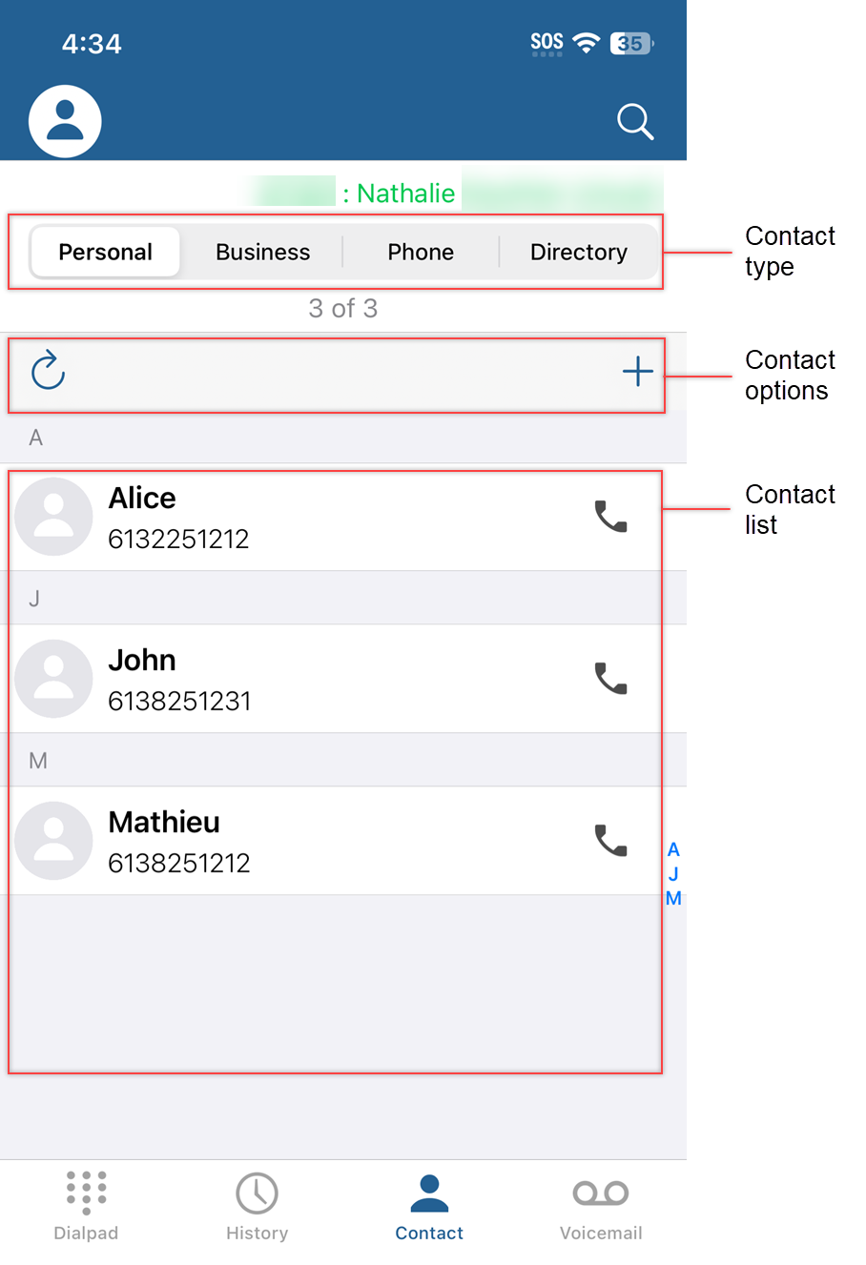Jump to letter M in index
This screenshot has height=1265, width=866.
[673, 898]
